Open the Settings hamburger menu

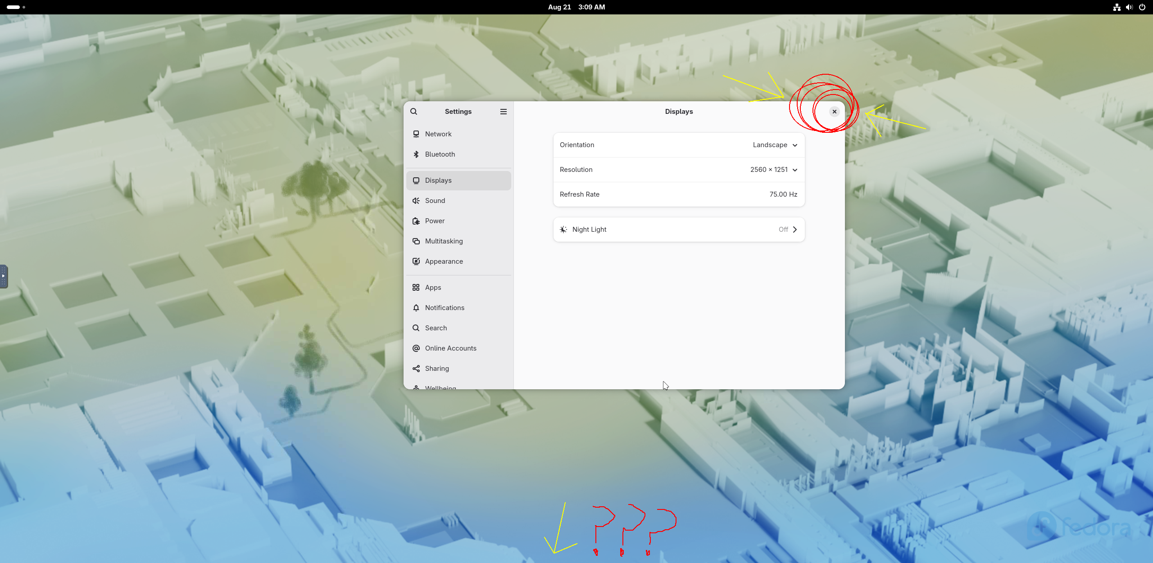click(x=504, y=112)
